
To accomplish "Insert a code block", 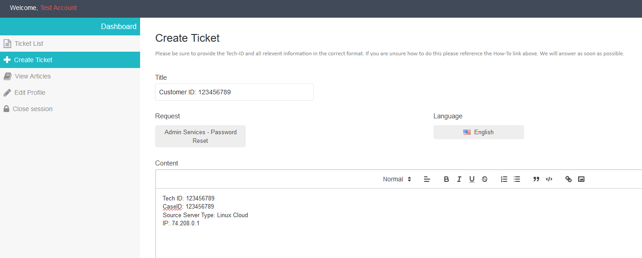I will click(549, 179).
